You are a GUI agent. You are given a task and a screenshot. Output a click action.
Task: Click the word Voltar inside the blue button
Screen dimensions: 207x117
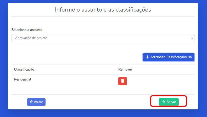(38, 102)
